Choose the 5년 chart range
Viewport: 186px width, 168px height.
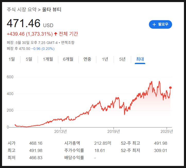[122, 59]
